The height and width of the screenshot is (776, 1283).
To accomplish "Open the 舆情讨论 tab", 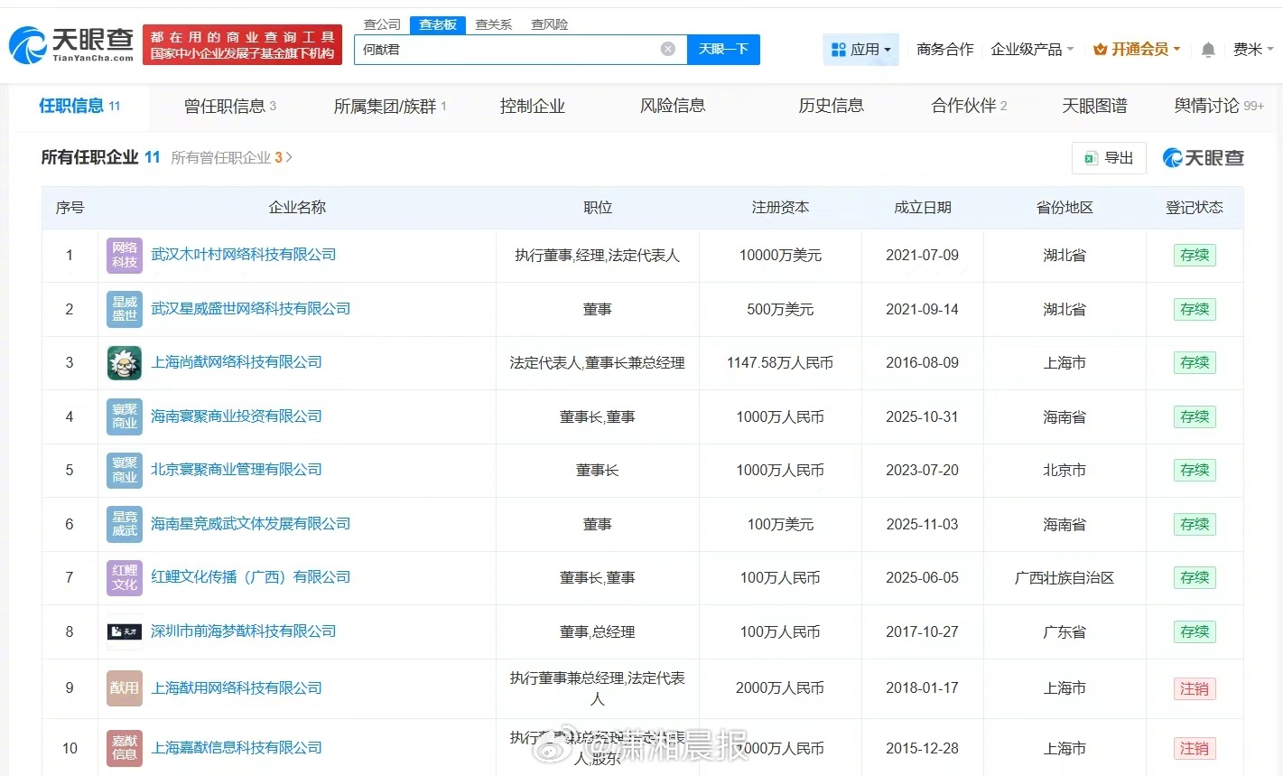I will coord(1219,106).
